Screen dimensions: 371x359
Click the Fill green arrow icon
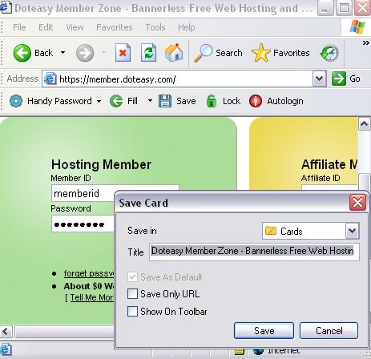[116, 101]
